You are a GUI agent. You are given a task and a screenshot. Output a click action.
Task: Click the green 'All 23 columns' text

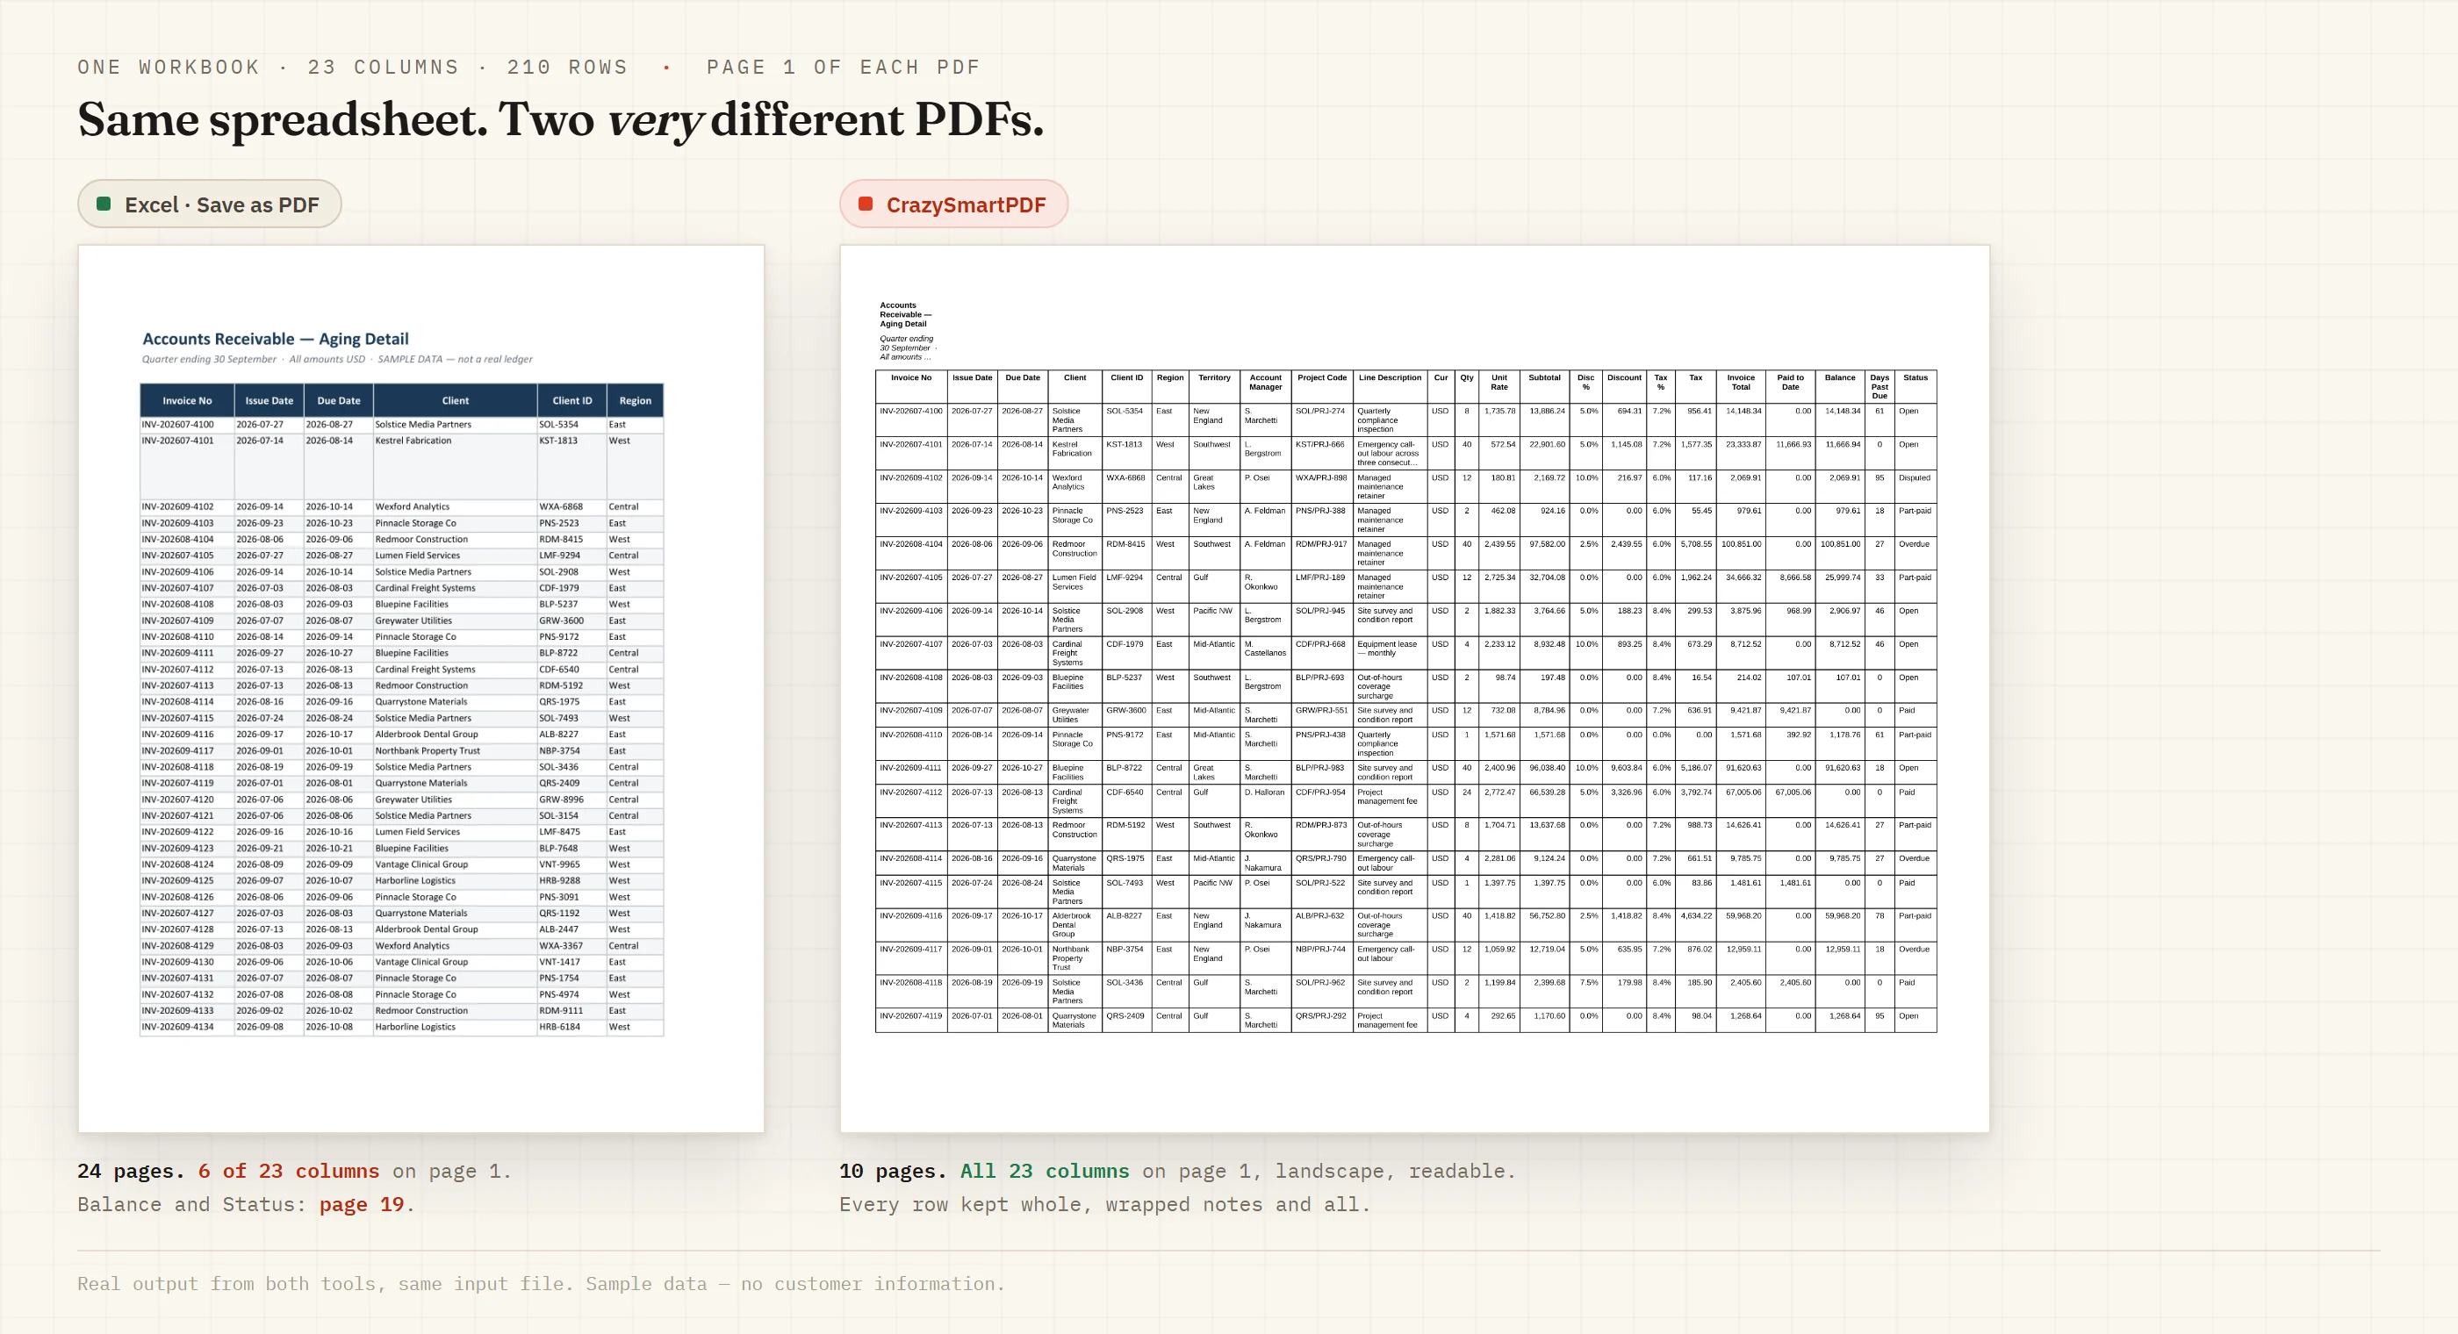point(1044,1171)
